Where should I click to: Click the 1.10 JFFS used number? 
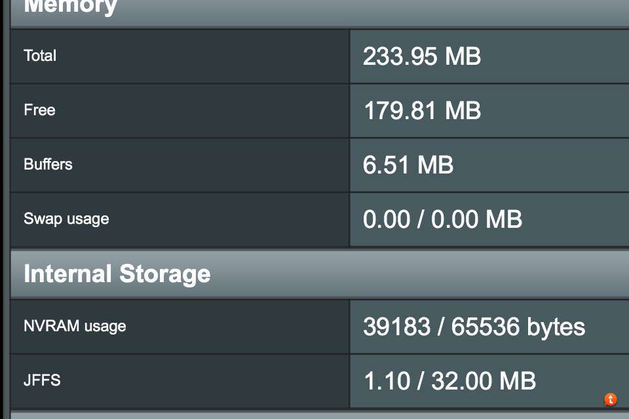(386, 381)
